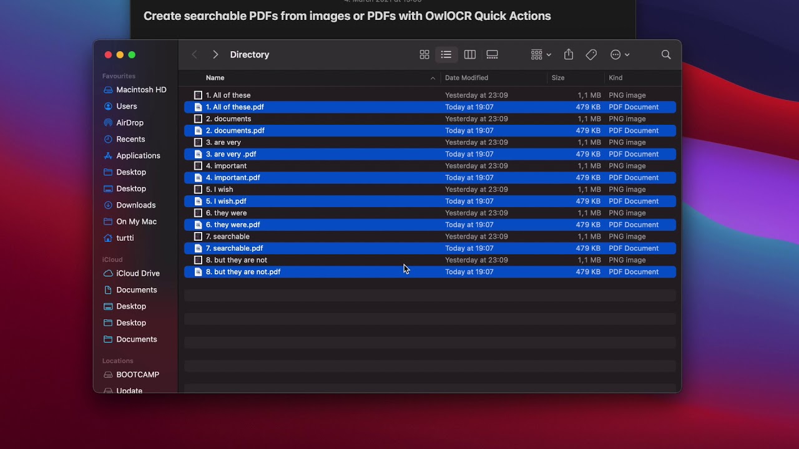Sort by the Date Modified column header

tap(466, 78)
